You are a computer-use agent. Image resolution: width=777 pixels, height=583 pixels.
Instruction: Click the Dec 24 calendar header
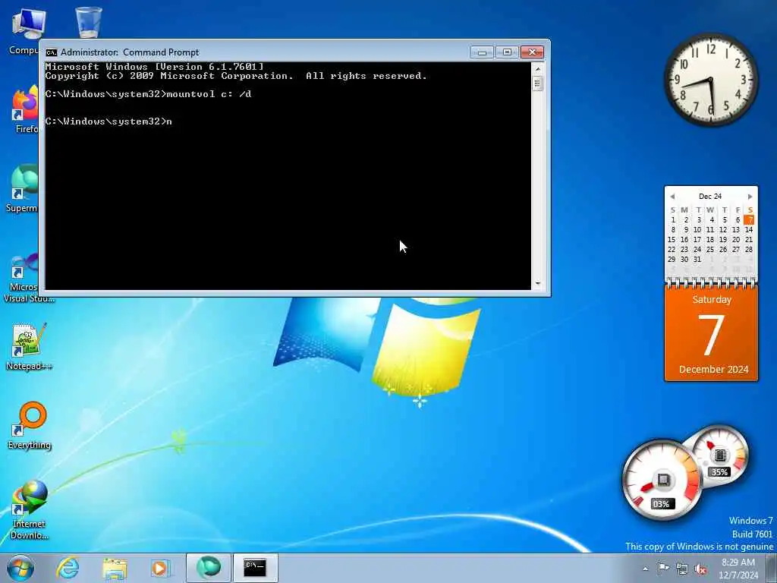tap(710, 197)
